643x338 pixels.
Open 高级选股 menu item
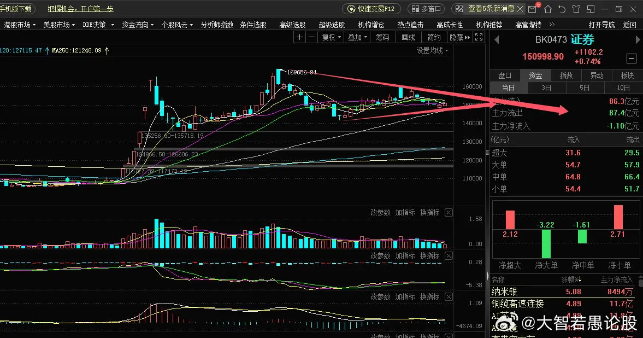(292, 25)
